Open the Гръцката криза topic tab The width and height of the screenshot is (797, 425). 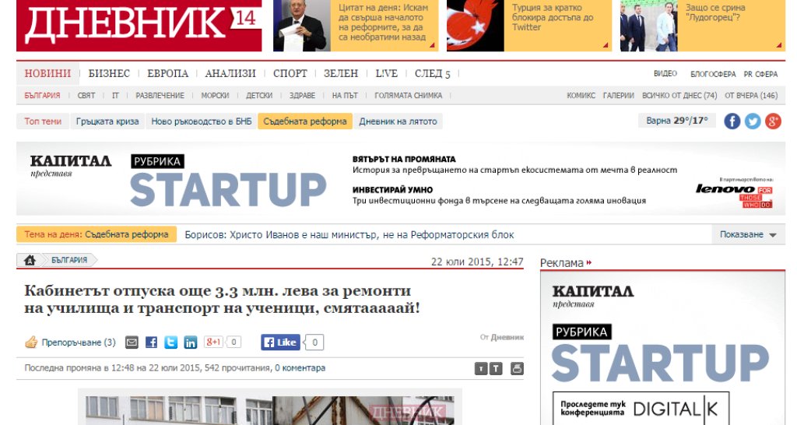pos(107,121)
